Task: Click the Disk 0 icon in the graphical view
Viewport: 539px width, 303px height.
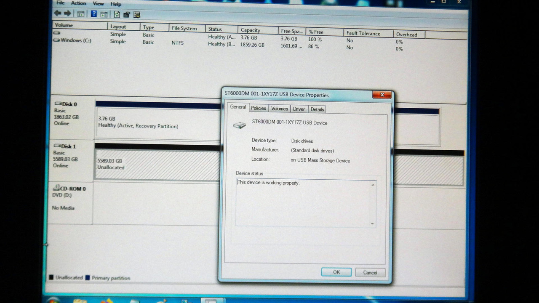Action: click(59, 104)
